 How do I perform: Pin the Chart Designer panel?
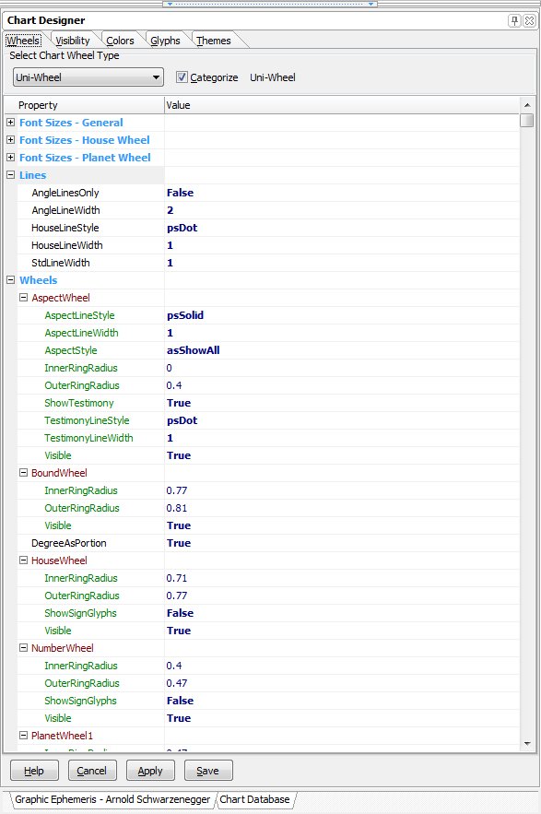[x=514, y=21]
